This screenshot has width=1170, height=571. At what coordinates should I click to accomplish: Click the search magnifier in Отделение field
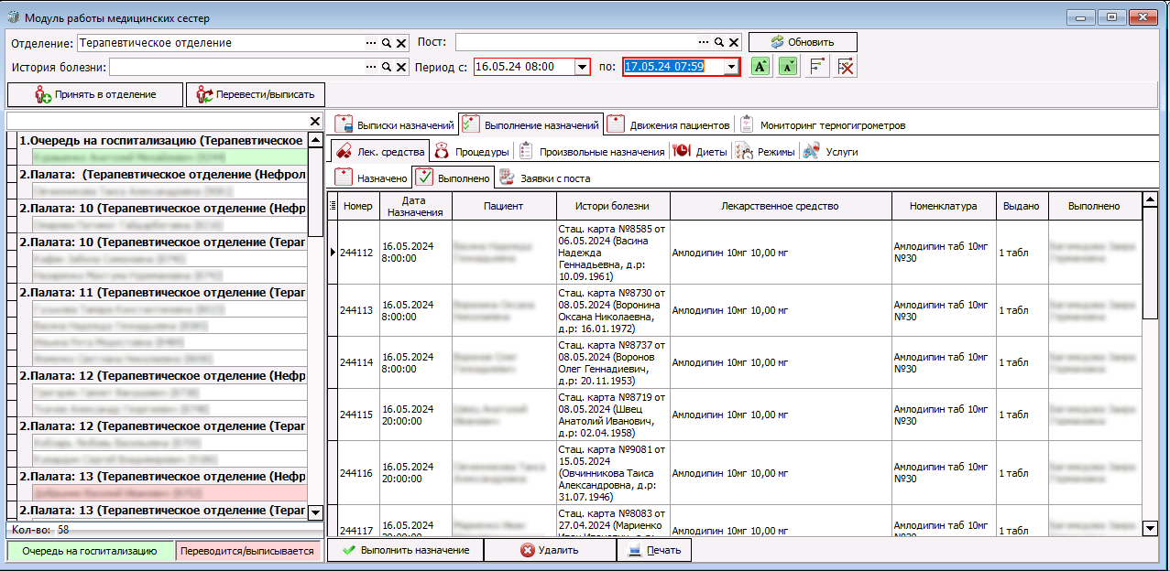[x=387, y=43]
